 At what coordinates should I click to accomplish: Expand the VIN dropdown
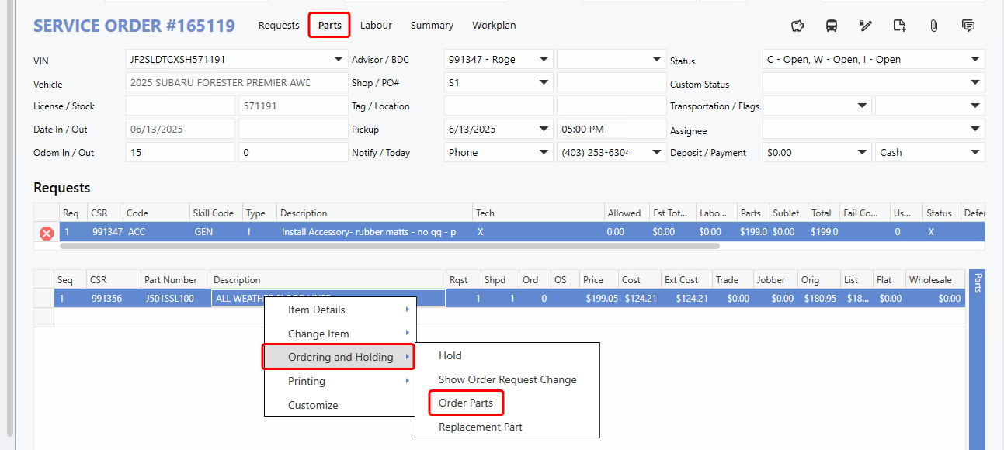[339, 59]
